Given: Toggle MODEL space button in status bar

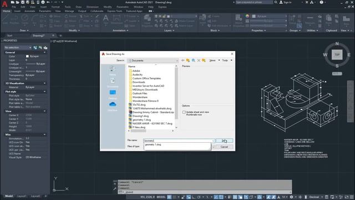Looking at the screenshot, I should pyautogui.click(x=161, y=197).
